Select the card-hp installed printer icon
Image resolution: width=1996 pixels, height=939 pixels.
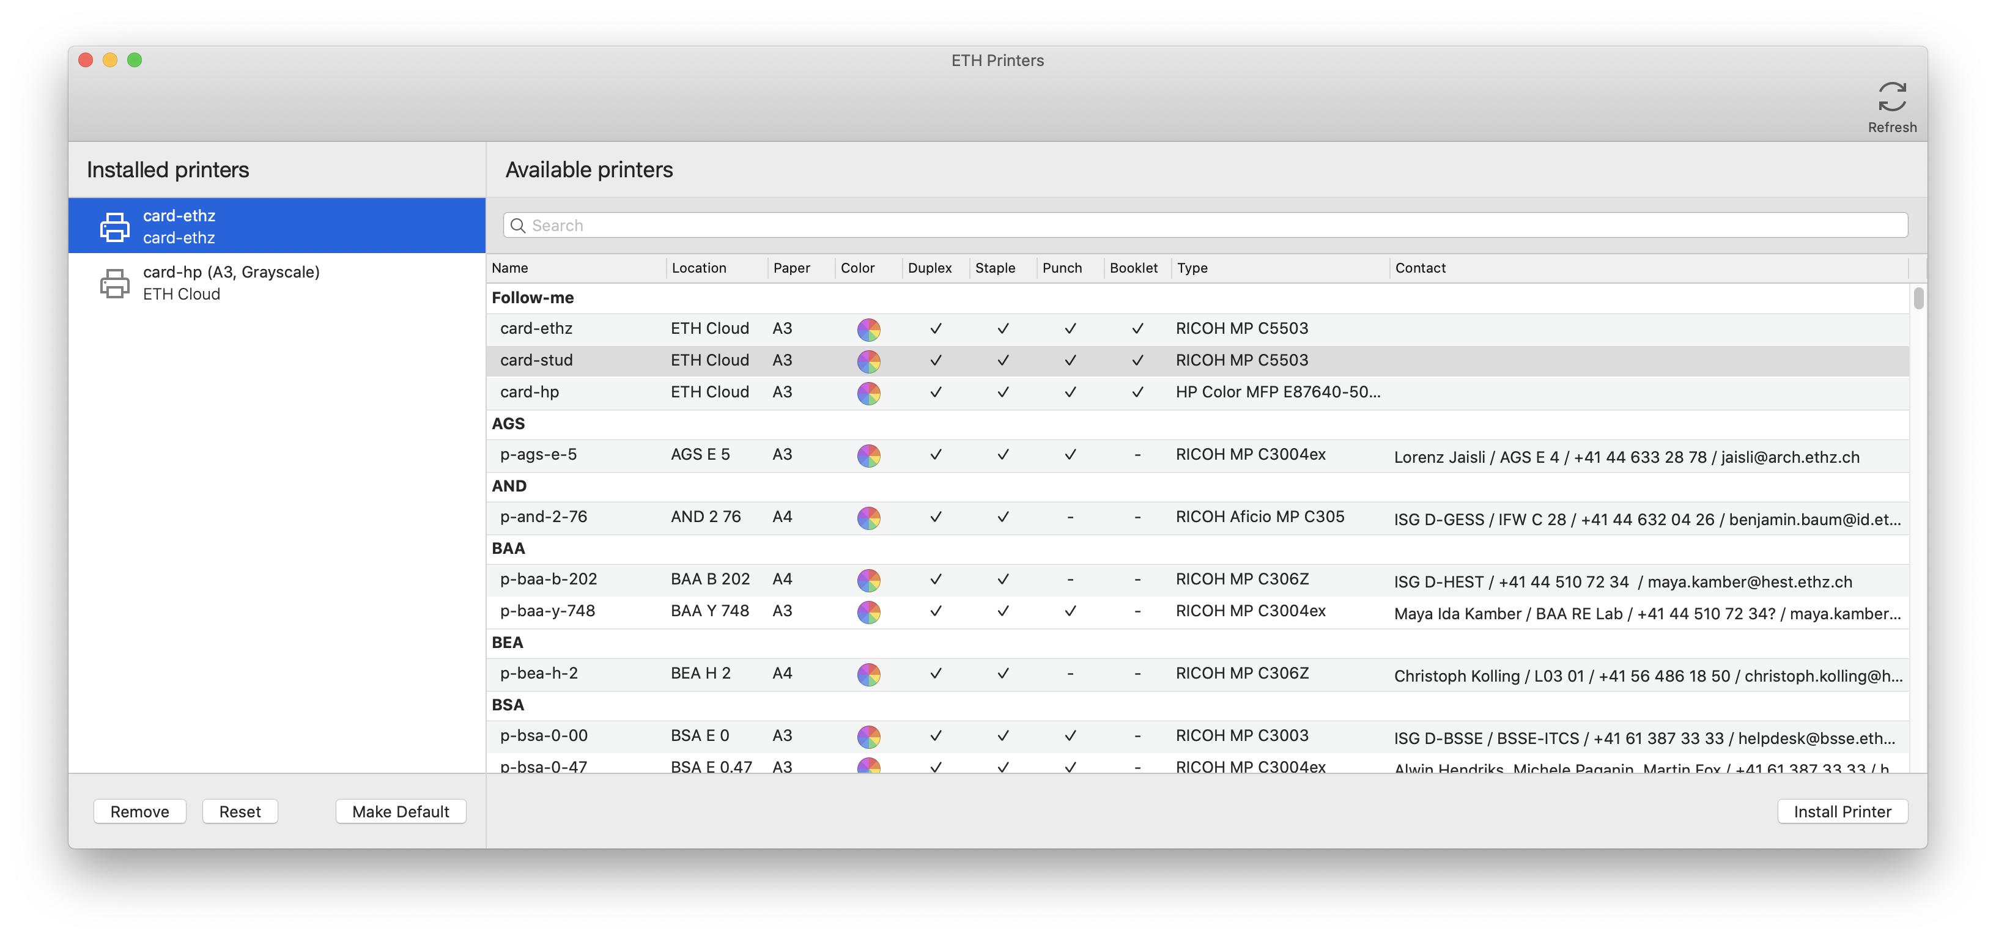tap(115, 283)
